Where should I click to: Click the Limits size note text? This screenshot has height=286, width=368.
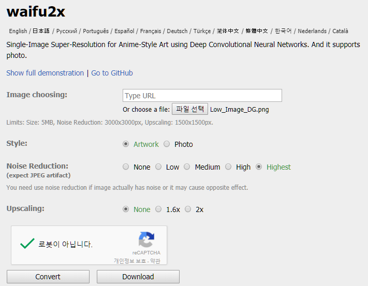pyautogui.click(x=110, y=123)
